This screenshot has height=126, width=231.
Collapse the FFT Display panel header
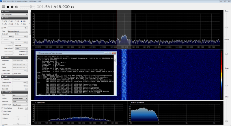tap(14, 92)
